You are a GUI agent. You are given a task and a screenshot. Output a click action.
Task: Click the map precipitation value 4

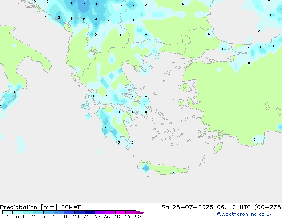point(96,19)
